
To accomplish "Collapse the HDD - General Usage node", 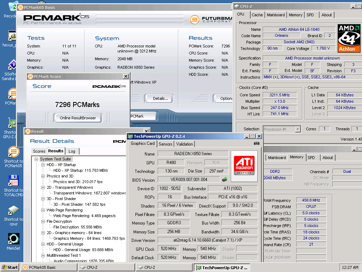I will point(43,244).
